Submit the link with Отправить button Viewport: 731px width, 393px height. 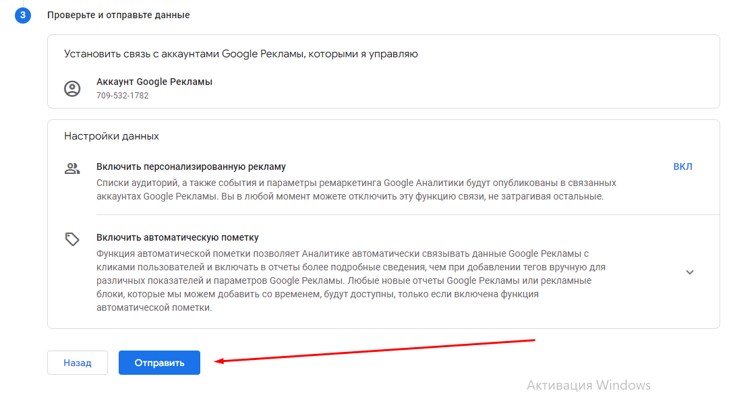159,363
